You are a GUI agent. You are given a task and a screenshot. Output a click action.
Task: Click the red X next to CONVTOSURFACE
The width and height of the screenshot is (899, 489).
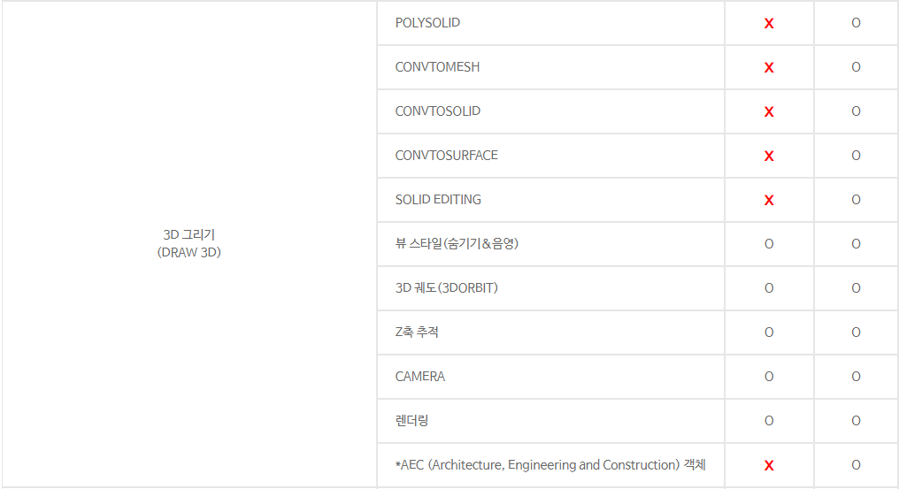[769, 156]
